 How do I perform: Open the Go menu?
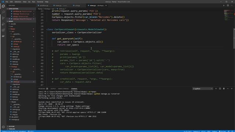coord(29,1)
